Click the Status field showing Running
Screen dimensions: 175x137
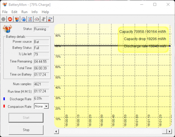click(41, 29)
